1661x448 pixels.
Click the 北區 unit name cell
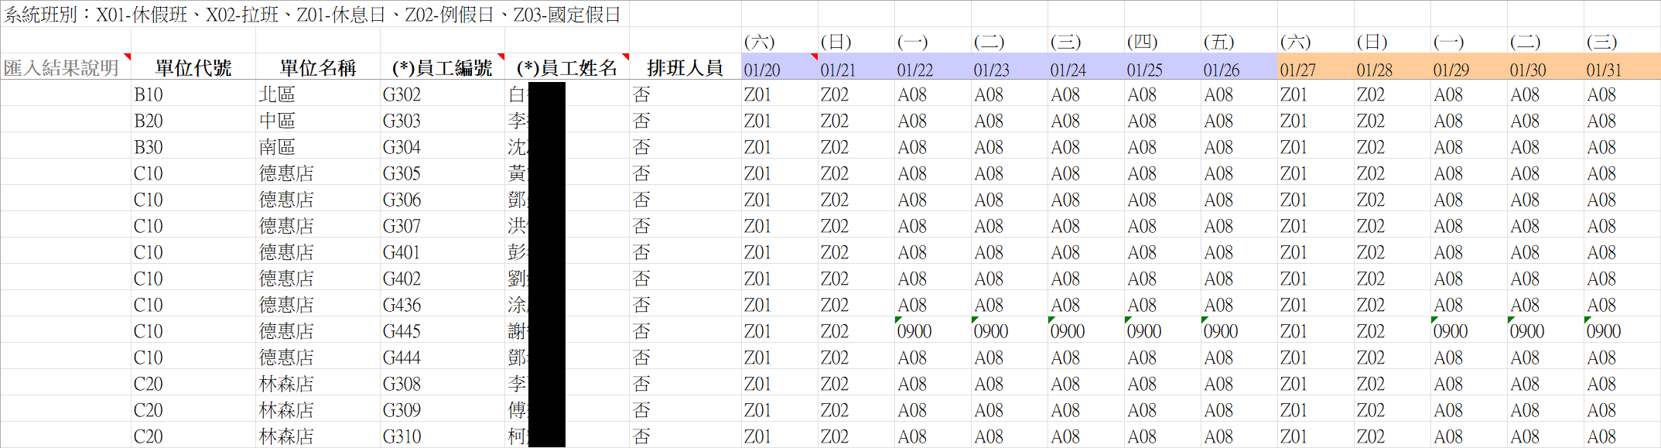pos(278,94)
